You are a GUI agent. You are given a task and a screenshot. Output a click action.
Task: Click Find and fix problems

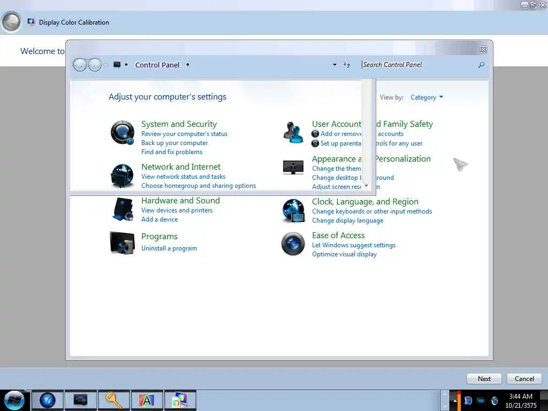point(172,152)
